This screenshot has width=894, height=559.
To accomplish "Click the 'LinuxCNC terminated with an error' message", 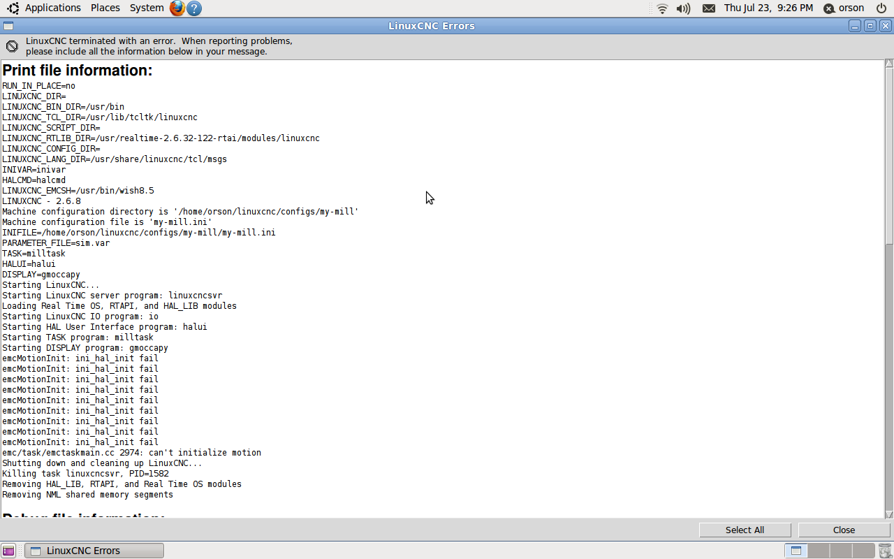I will pyautogui.click(x=159, y=46).
